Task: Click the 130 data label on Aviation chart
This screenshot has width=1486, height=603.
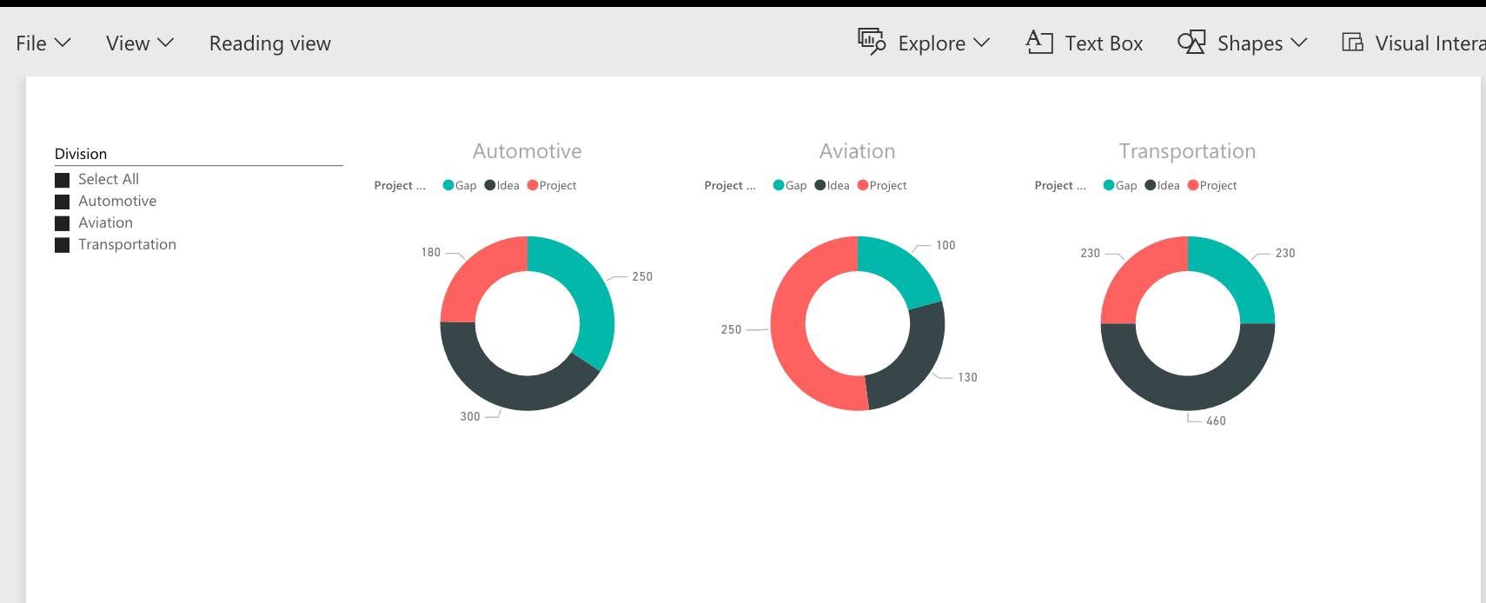Action: tap(967, 377)
